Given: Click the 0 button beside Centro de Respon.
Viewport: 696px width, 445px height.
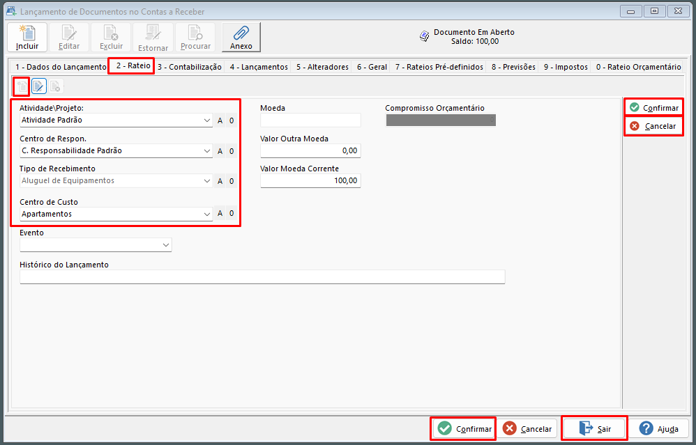Looking at the screenshot, I should (232, 151).
